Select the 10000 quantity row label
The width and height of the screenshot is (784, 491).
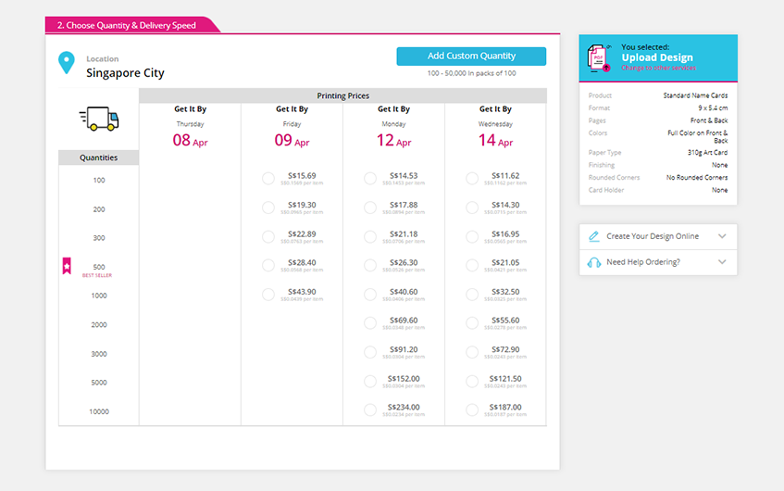pos(99,411)
